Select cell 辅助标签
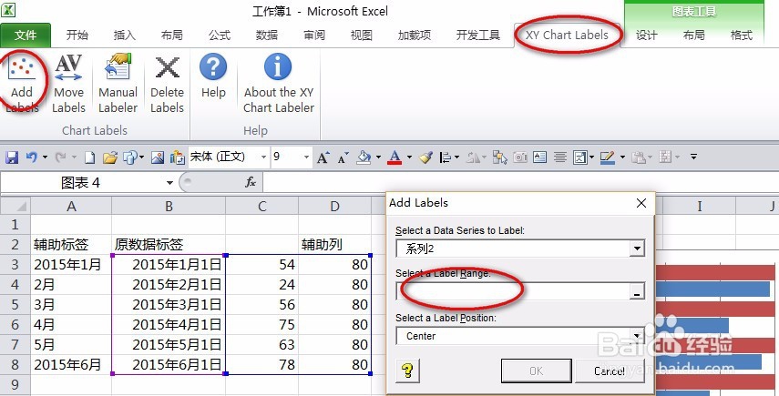779x396 pixels. point(72,244)
